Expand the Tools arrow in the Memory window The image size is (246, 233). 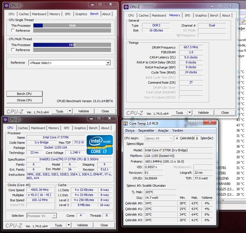190,112
